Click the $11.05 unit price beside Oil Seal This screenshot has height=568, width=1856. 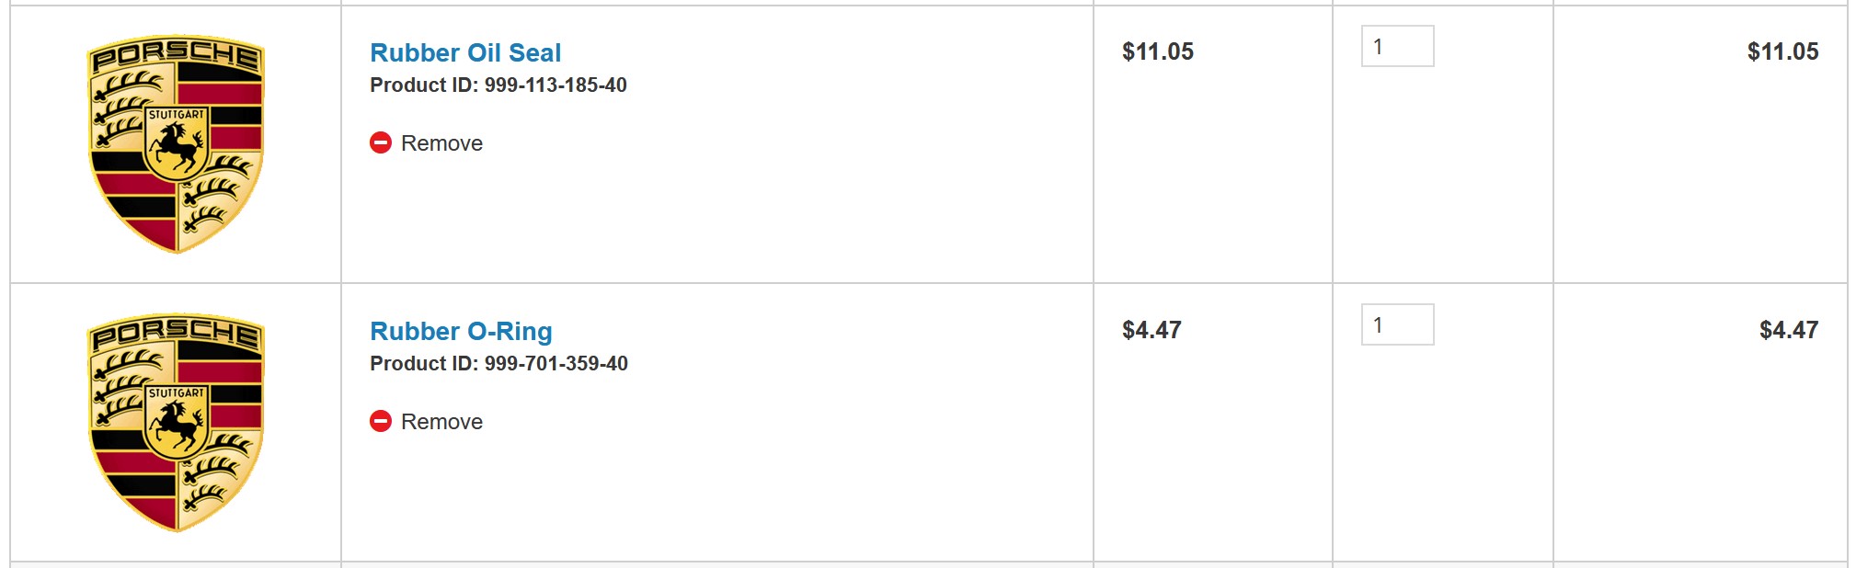tap(1157, 51)
